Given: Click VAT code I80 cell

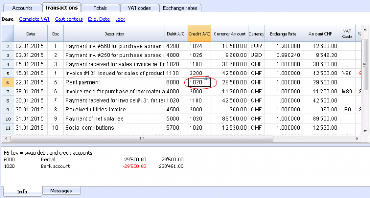Looking at the screenshot, I should pyautogui.click(x=347, y=110).
